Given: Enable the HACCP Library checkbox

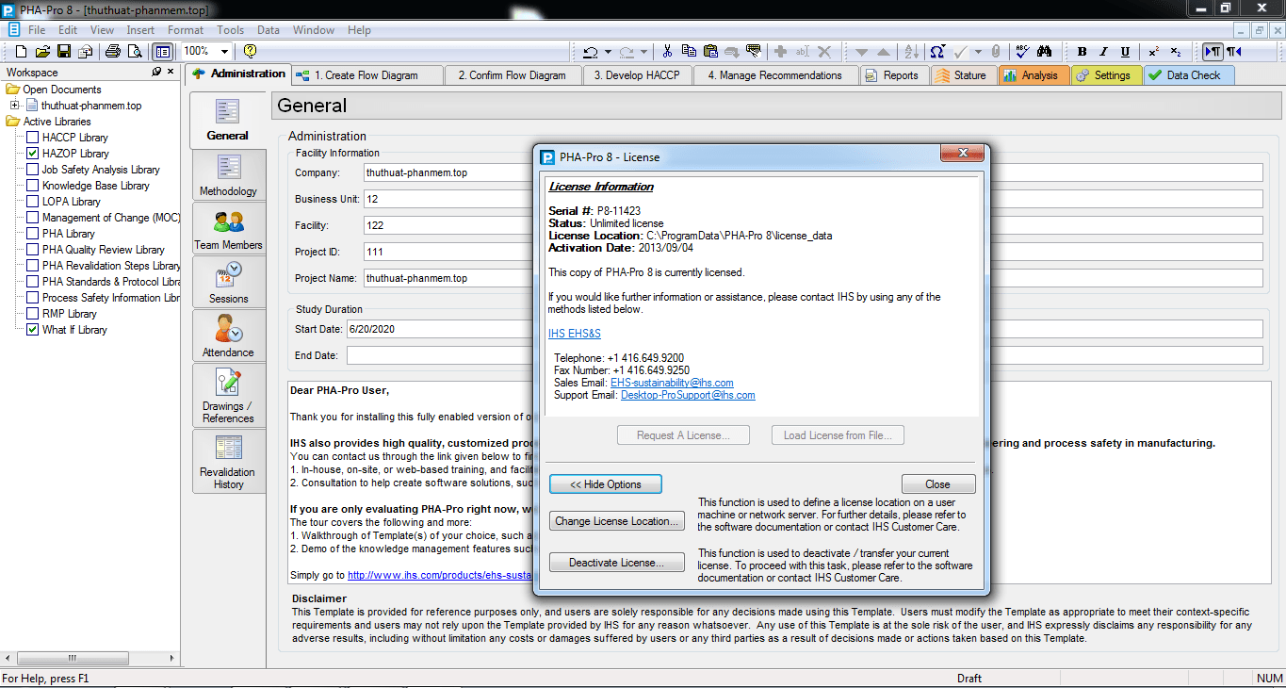Looking at the screenshot, I should click(33, 138).
